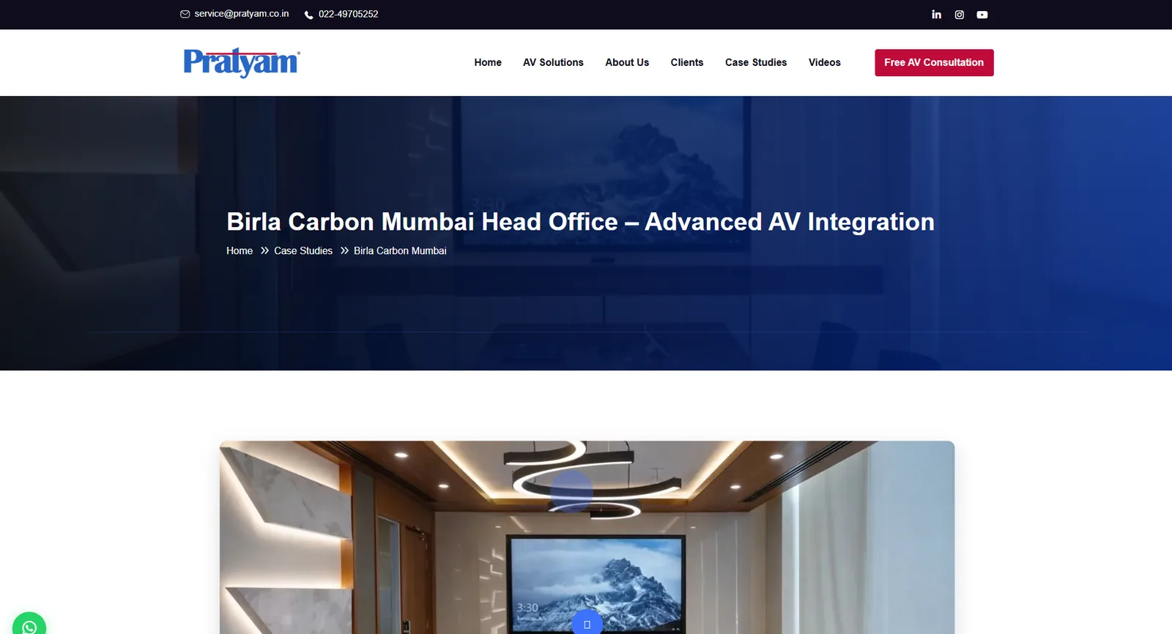1172x634 pixels.
Task: Go to the About Us page
Action: [627, 63]
